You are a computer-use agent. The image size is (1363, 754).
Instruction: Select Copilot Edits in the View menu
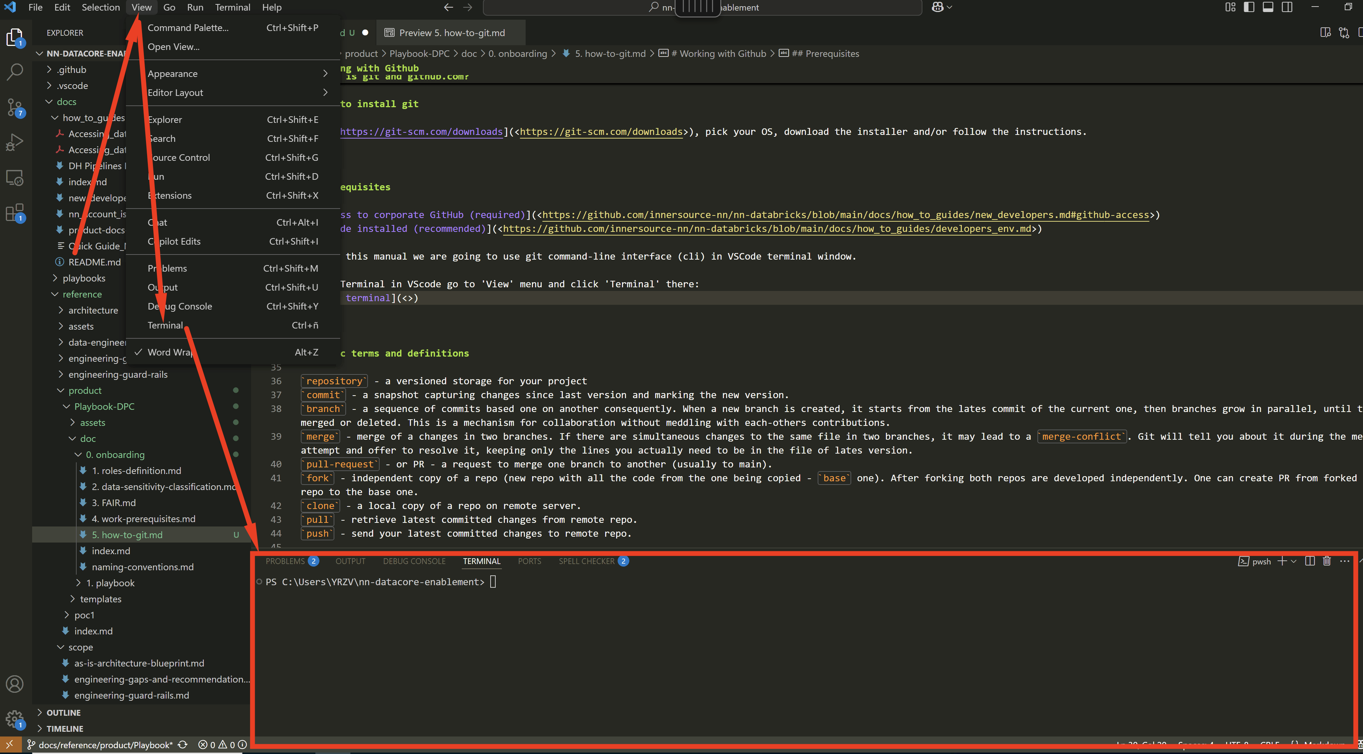point(233,241)
